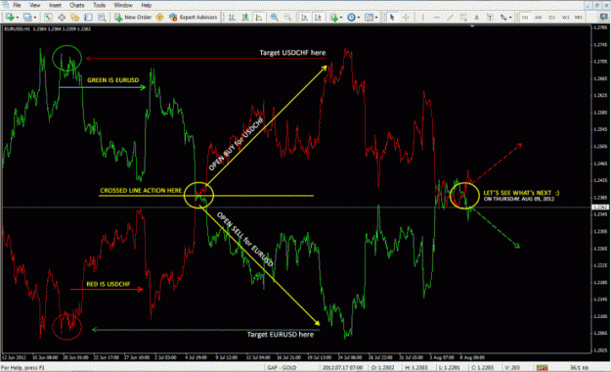Click the connection status bars icon
Viewport: 611px width, 372px height.
point(542,367)
